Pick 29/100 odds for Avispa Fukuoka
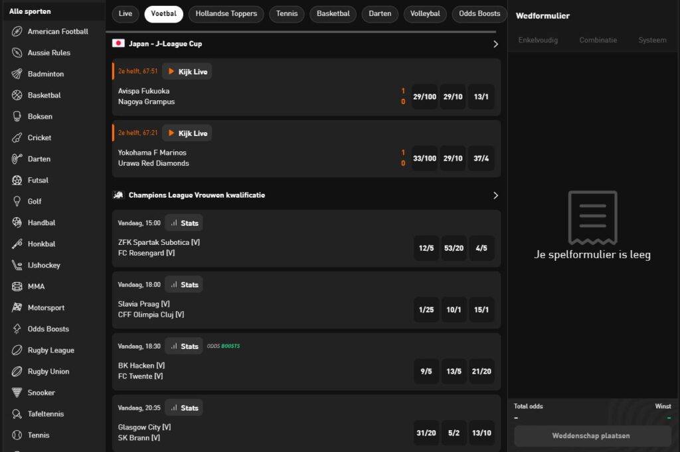This screenshot has width=680, height=452. [424, 97]
